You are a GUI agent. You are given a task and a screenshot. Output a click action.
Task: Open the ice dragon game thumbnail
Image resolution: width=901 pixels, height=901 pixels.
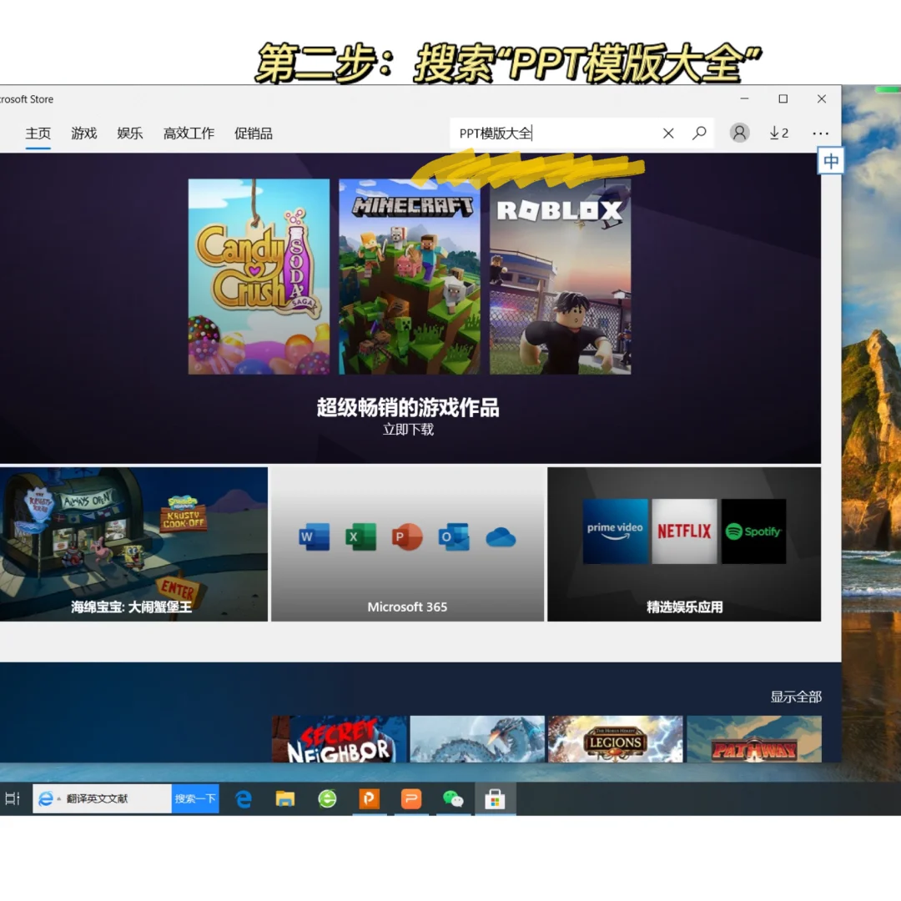coord(477,739)
